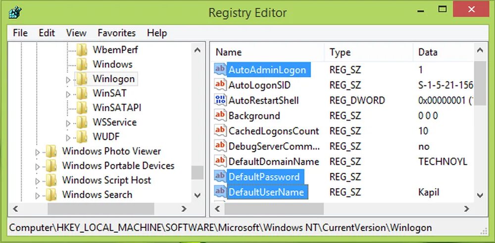
Task: Expand the Windows Script Host key
Action: (38, 181)
